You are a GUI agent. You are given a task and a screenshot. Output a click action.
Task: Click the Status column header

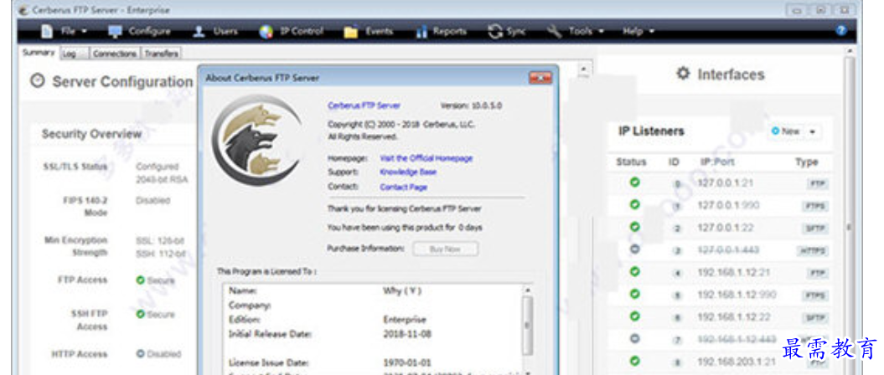coord(631,162)
